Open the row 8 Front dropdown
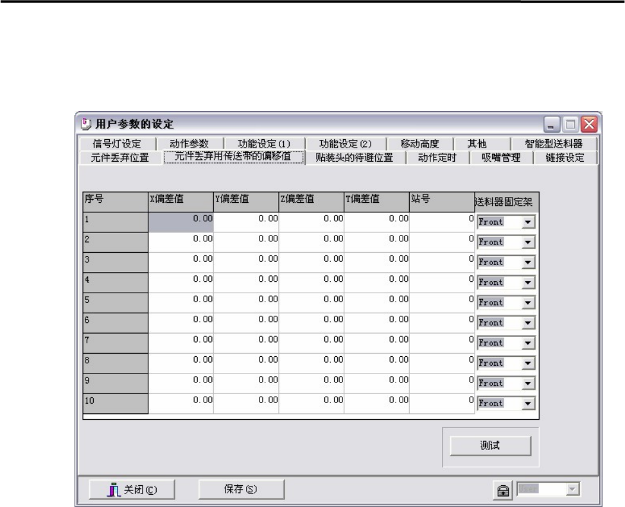Image resolution: width=625 pixels, height=507 pixels. coord(528,363)
